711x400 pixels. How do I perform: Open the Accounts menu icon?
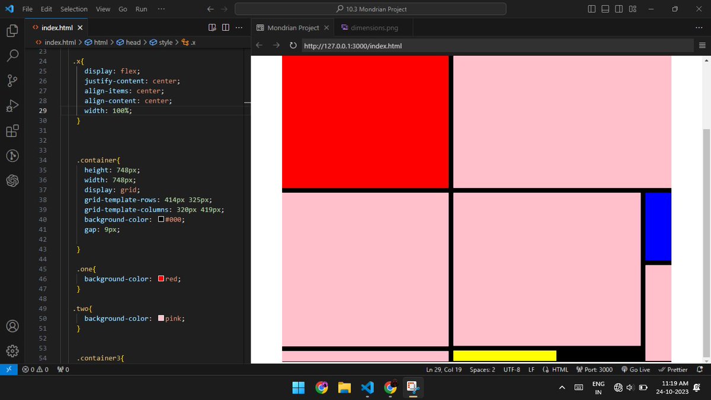(x=12, y=326)
